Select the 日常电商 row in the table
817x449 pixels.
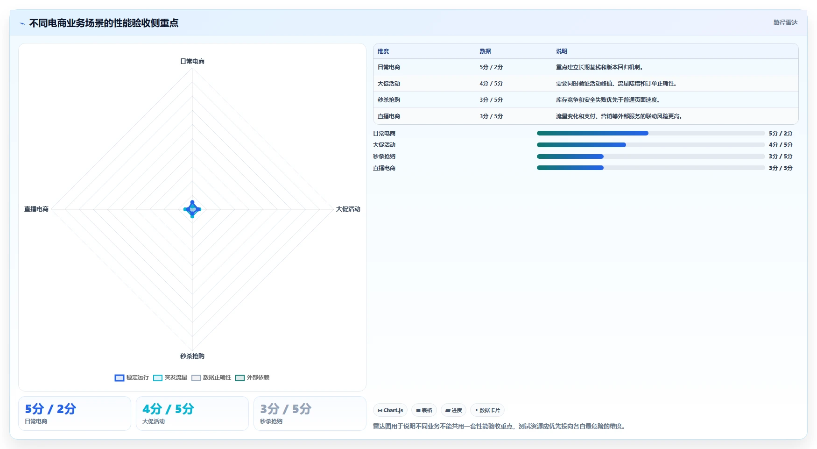[586, 67]
